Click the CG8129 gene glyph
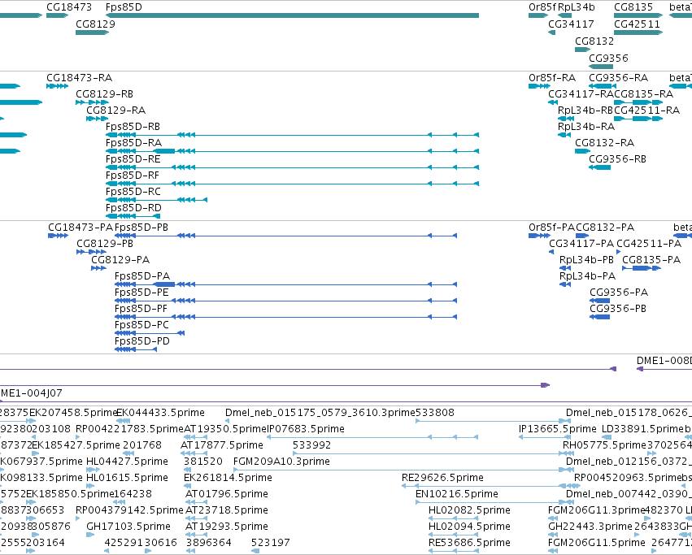 (92, 33)
